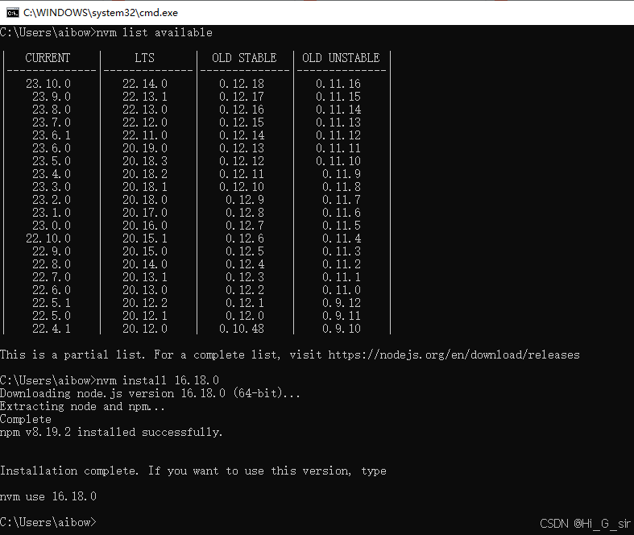This screenshot has height=535, width=634.
Task: Click version 22.4.1 in CURRENT column
Action: point(52,329)
